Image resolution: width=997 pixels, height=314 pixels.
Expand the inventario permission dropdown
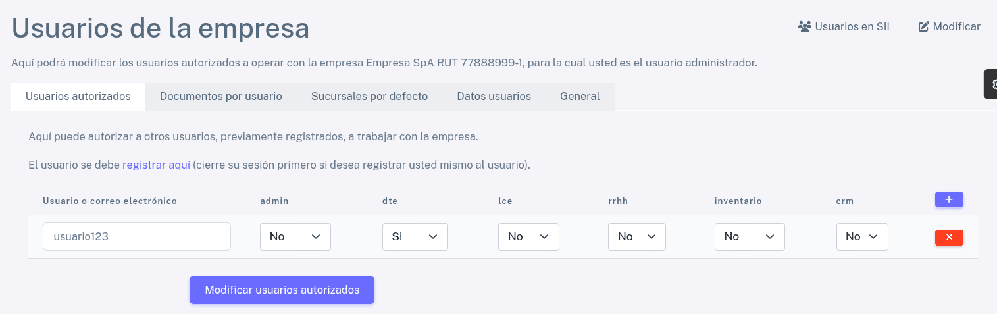click(x=749, y=237)
